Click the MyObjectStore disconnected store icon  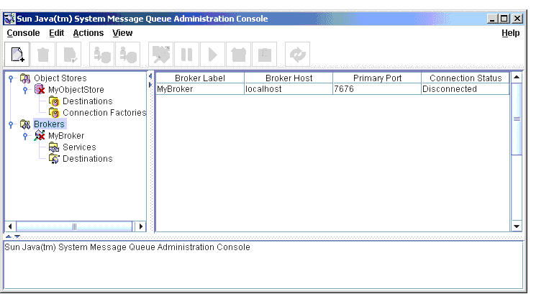tap(40, 89)
